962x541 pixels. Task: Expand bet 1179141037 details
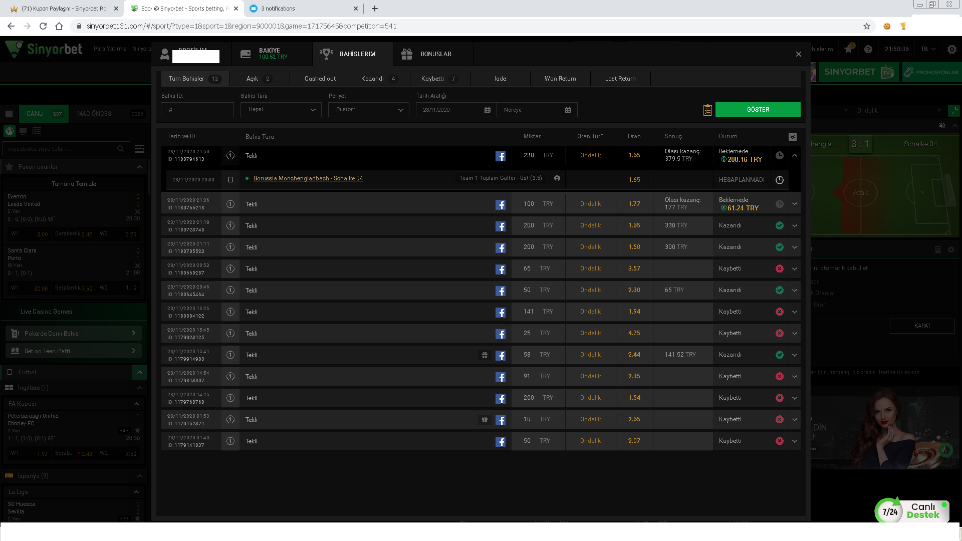click(x=795, y=441)
